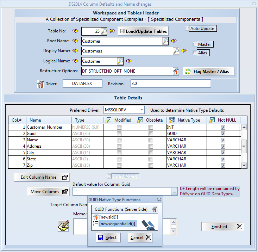Click the Display Name lookup magnifier icon

tap(176, 51)
